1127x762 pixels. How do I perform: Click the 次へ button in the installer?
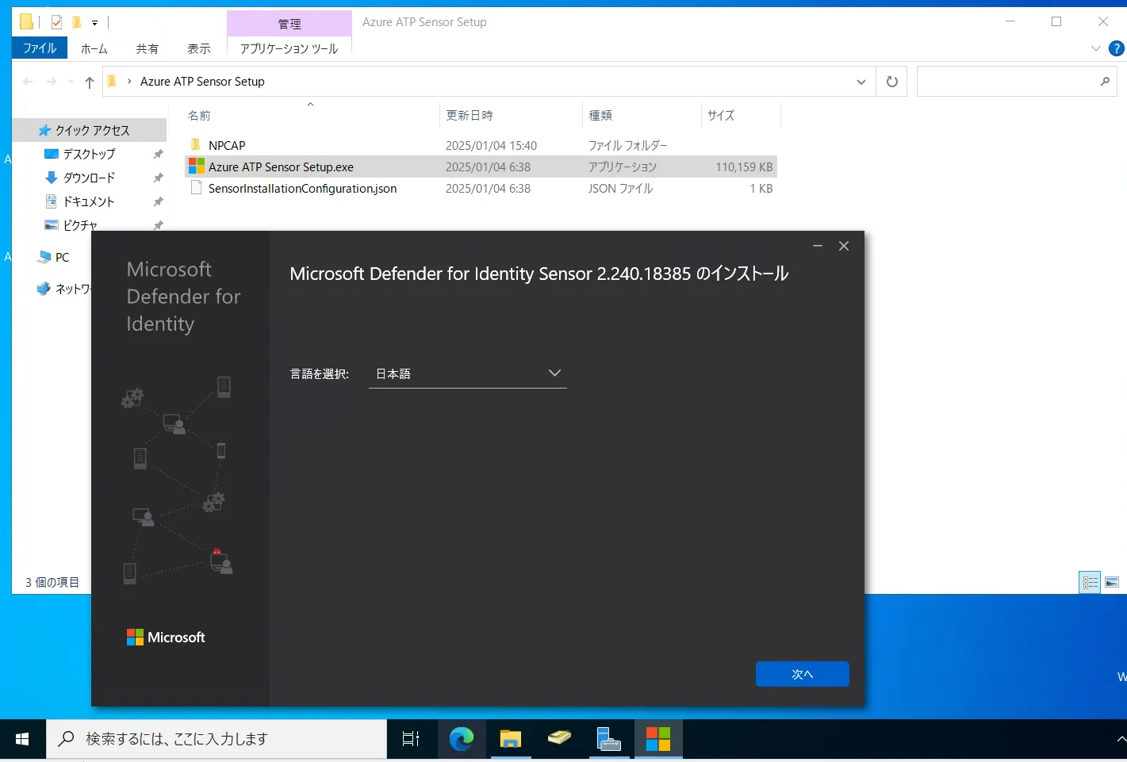point(802,673)
